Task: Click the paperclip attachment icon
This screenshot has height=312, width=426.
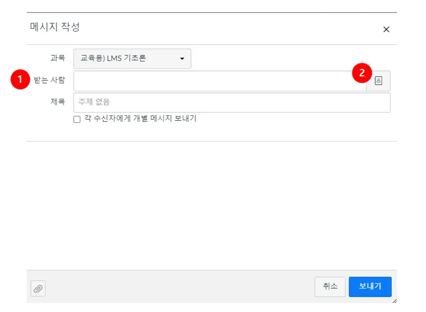Action: click(x=38, y=288)
